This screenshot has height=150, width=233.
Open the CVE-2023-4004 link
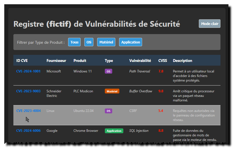[28, 111]
